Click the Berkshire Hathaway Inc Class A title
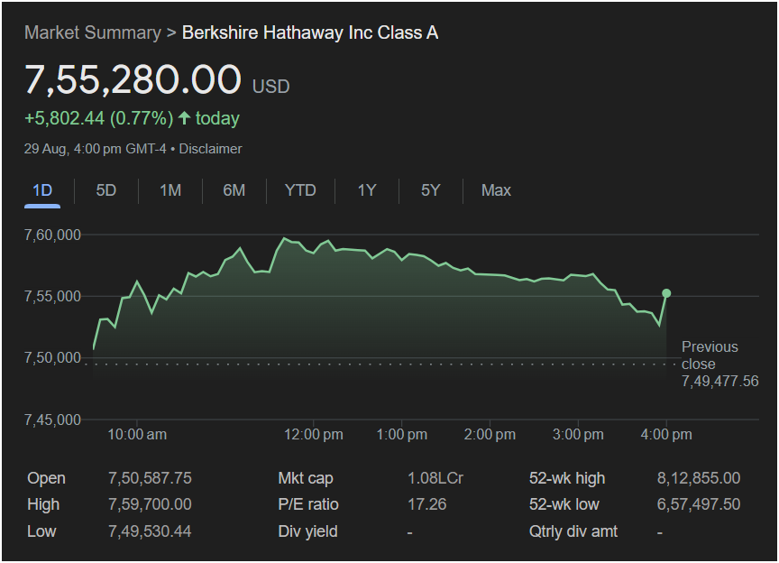 [310, 32]
